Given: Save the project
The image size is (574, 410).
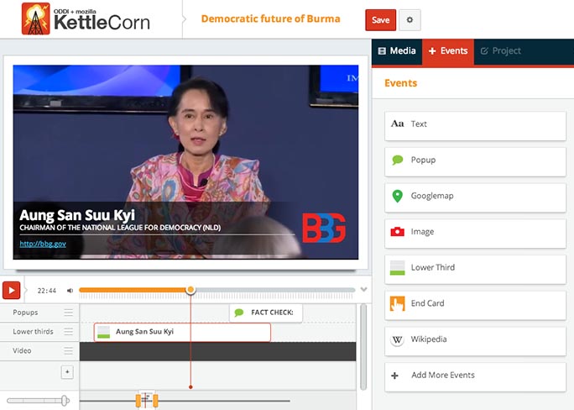Looking at the screenshot, I should click(x=381, y=20).
